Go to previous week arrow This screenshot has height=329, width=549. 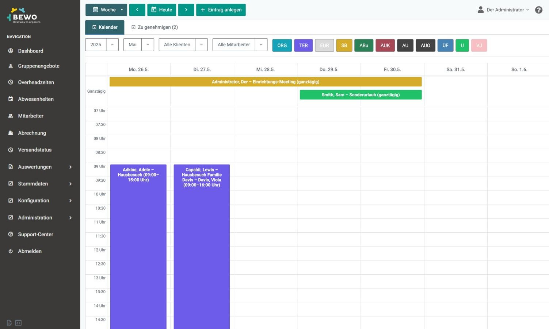pyautogui.click(x=137, y=10)
